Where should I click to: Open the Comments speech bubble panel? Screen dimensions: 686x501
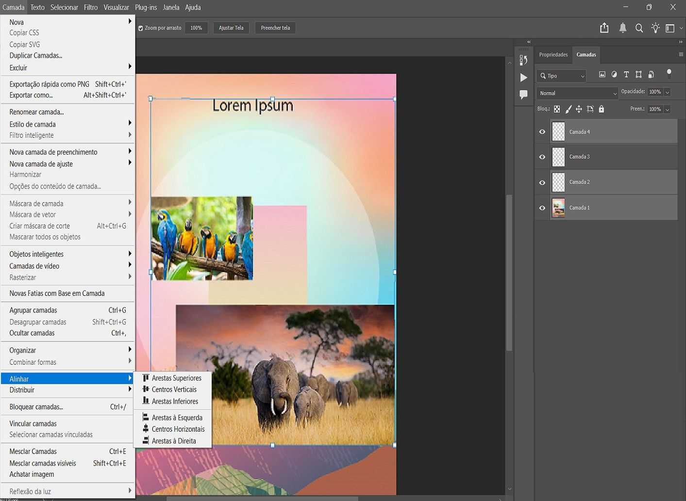tap(523, 95)
